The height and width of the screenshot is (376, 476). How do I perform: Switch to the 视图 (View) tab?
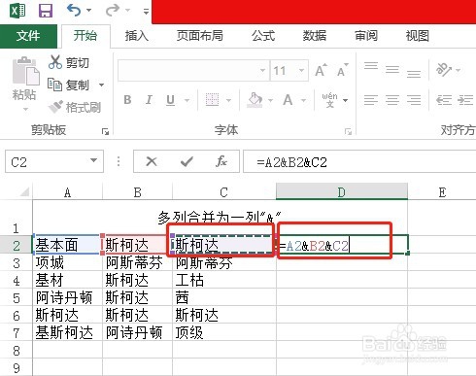(418, 36)
